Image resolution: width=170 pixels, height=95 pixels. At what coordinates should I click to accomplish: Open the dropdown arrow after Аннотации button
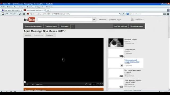[73, 26]
